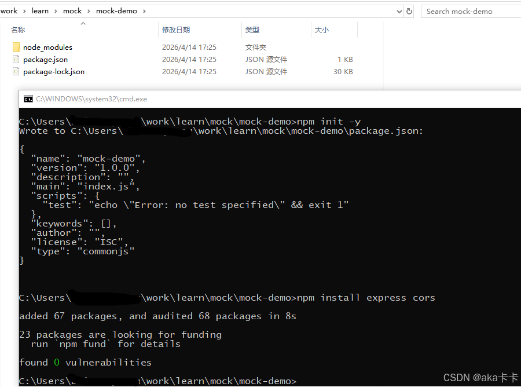Sort files by 类型 column

(x=252, y=30)
